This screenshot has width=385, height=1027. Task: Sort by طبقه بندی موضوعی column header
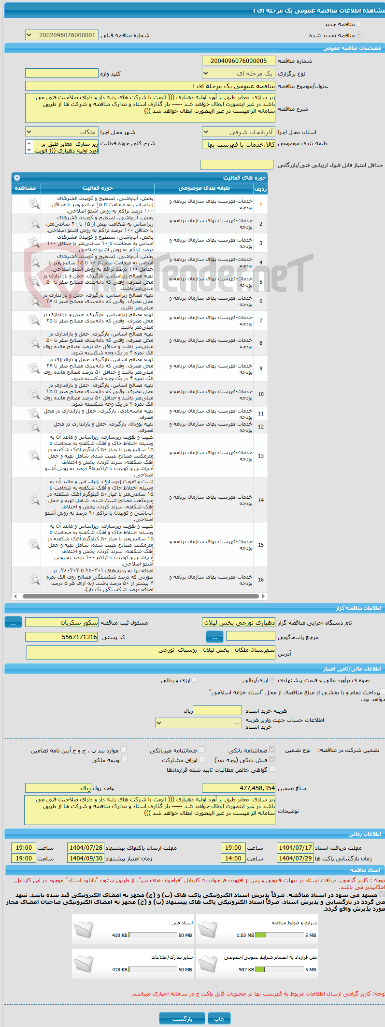click(204, 188)
